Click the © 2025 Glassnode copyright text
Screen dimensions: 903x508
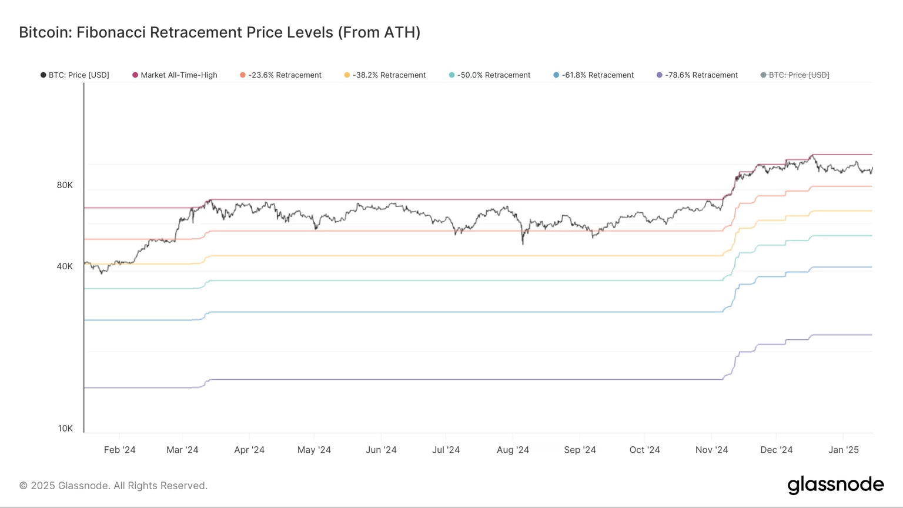[x=113, y=485]
